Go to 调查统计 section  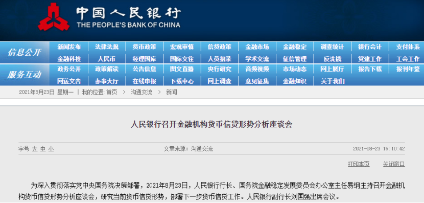[333, 47]
